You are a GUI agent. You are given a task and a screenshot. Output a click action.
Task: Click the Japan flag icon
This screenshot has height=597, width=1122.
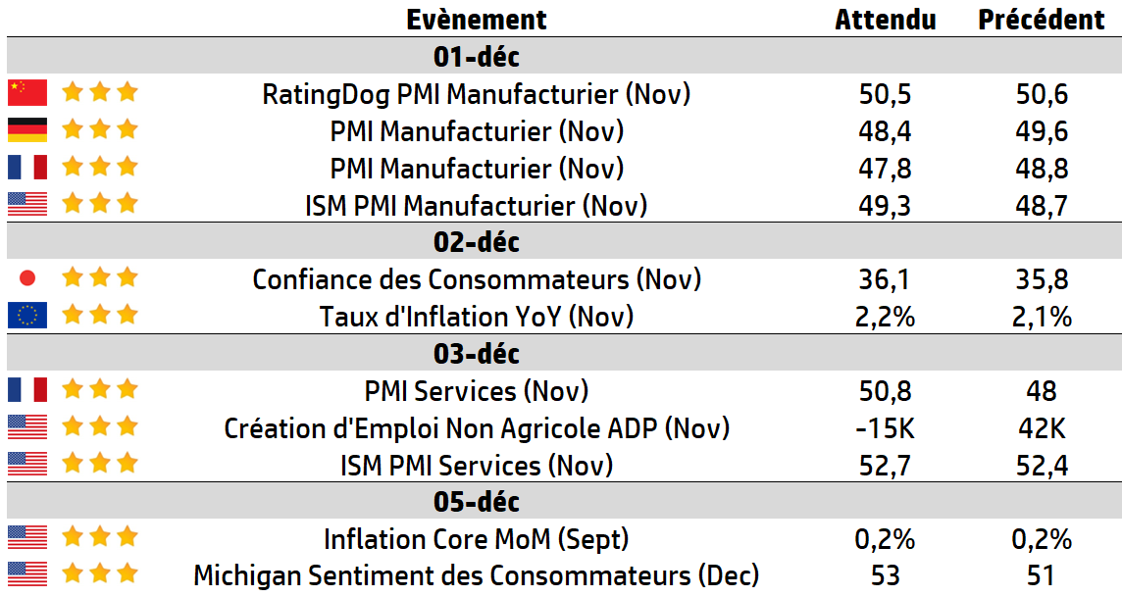27,278
